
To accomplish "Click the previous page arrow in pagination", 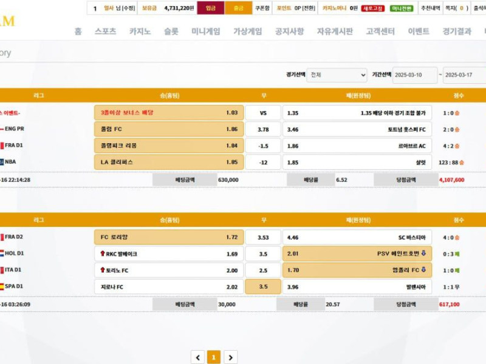I will (197, 357).
